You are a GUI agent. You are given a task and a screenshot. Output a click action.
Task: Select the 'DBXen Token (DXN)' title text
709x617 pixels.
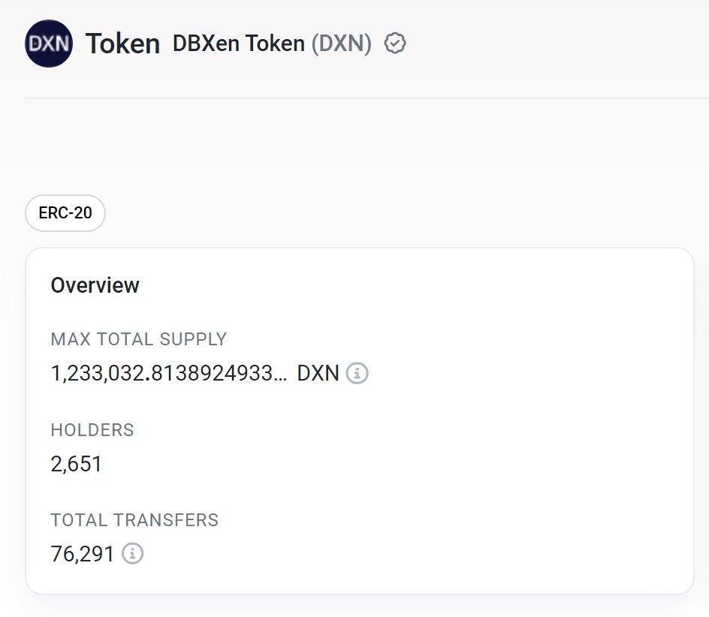pos(272,44)
